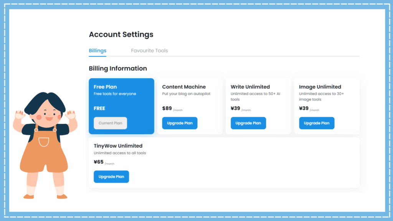Screen dimensions: 393x221
Task: Click the Billing Information heading
Action: 118,68
